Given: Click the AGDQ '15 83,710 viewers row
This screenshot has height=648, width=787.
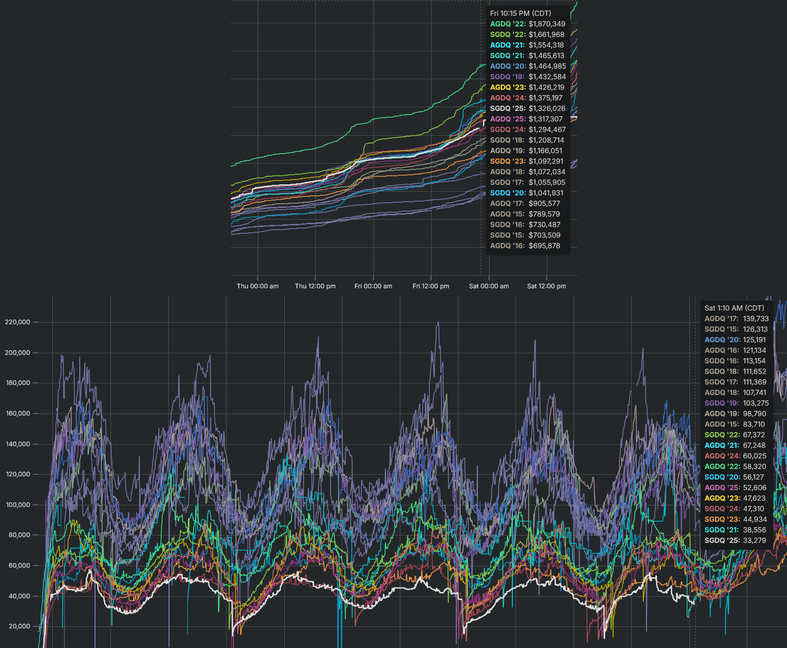Looking at the screenshot, I should click(x=735, y=424).
